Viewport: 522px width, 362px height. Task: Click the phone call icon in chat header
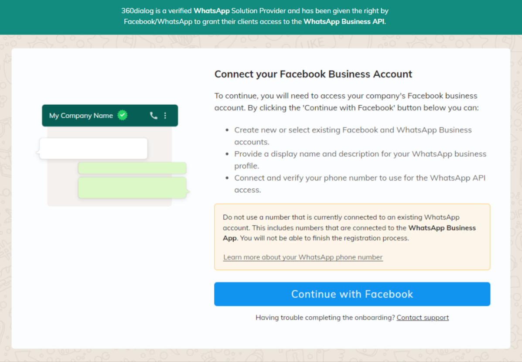(x=154, y=116)
